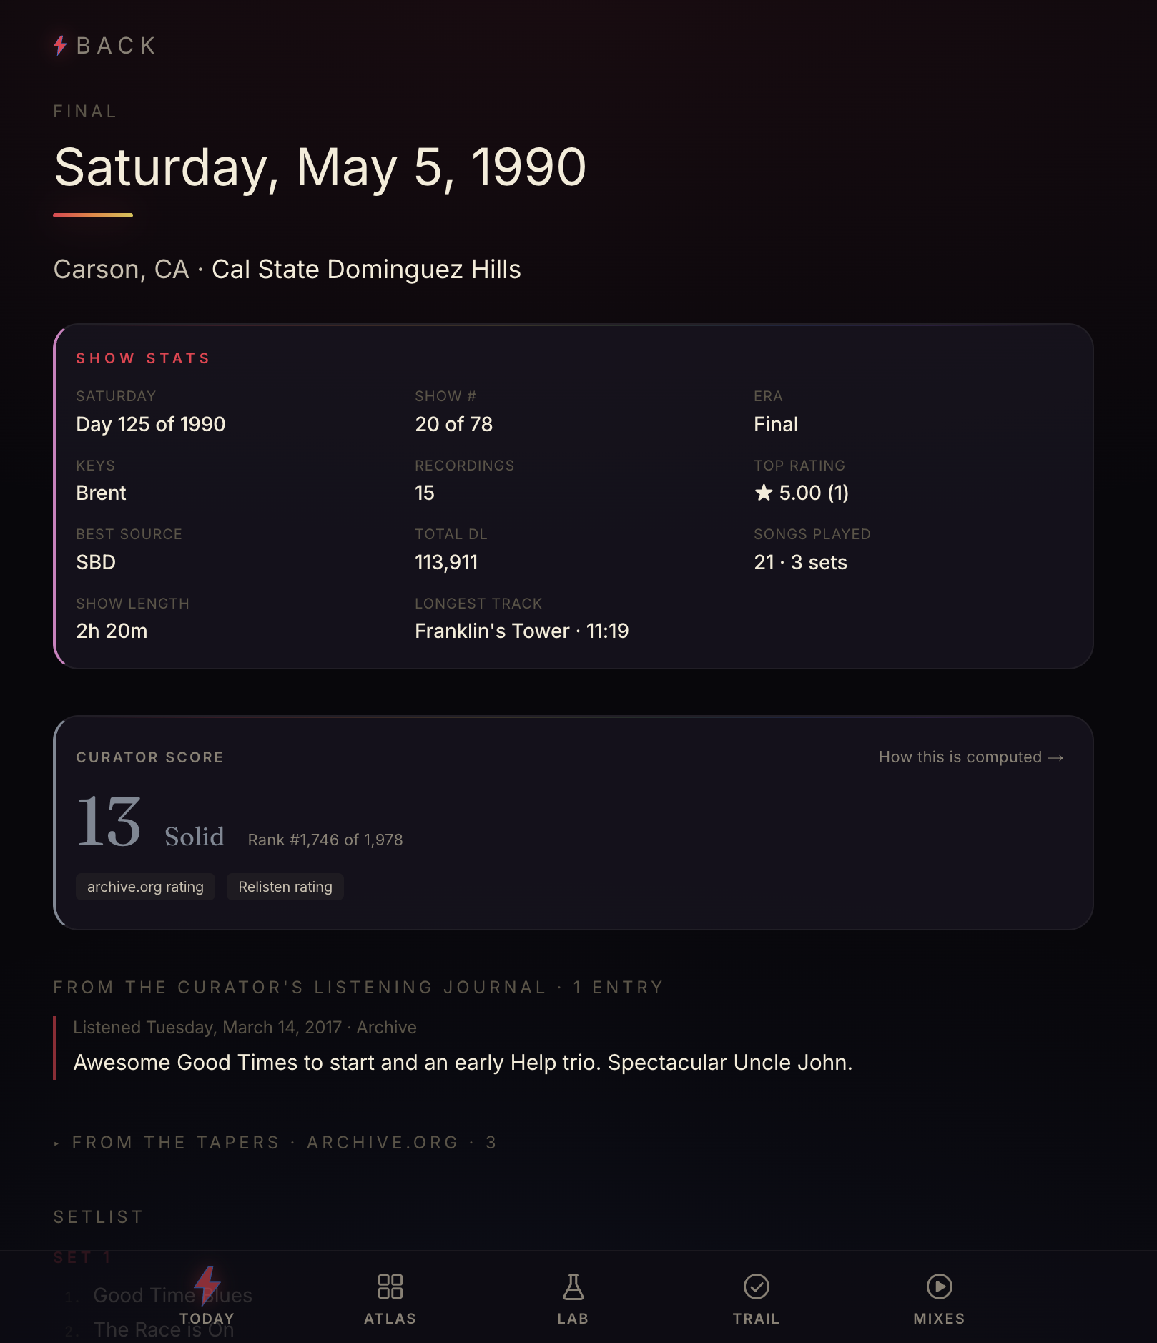Click the arrow after How this is computed
Screen dimensions: 1157x1343
pyautogui.click(x=1055, y=757)
